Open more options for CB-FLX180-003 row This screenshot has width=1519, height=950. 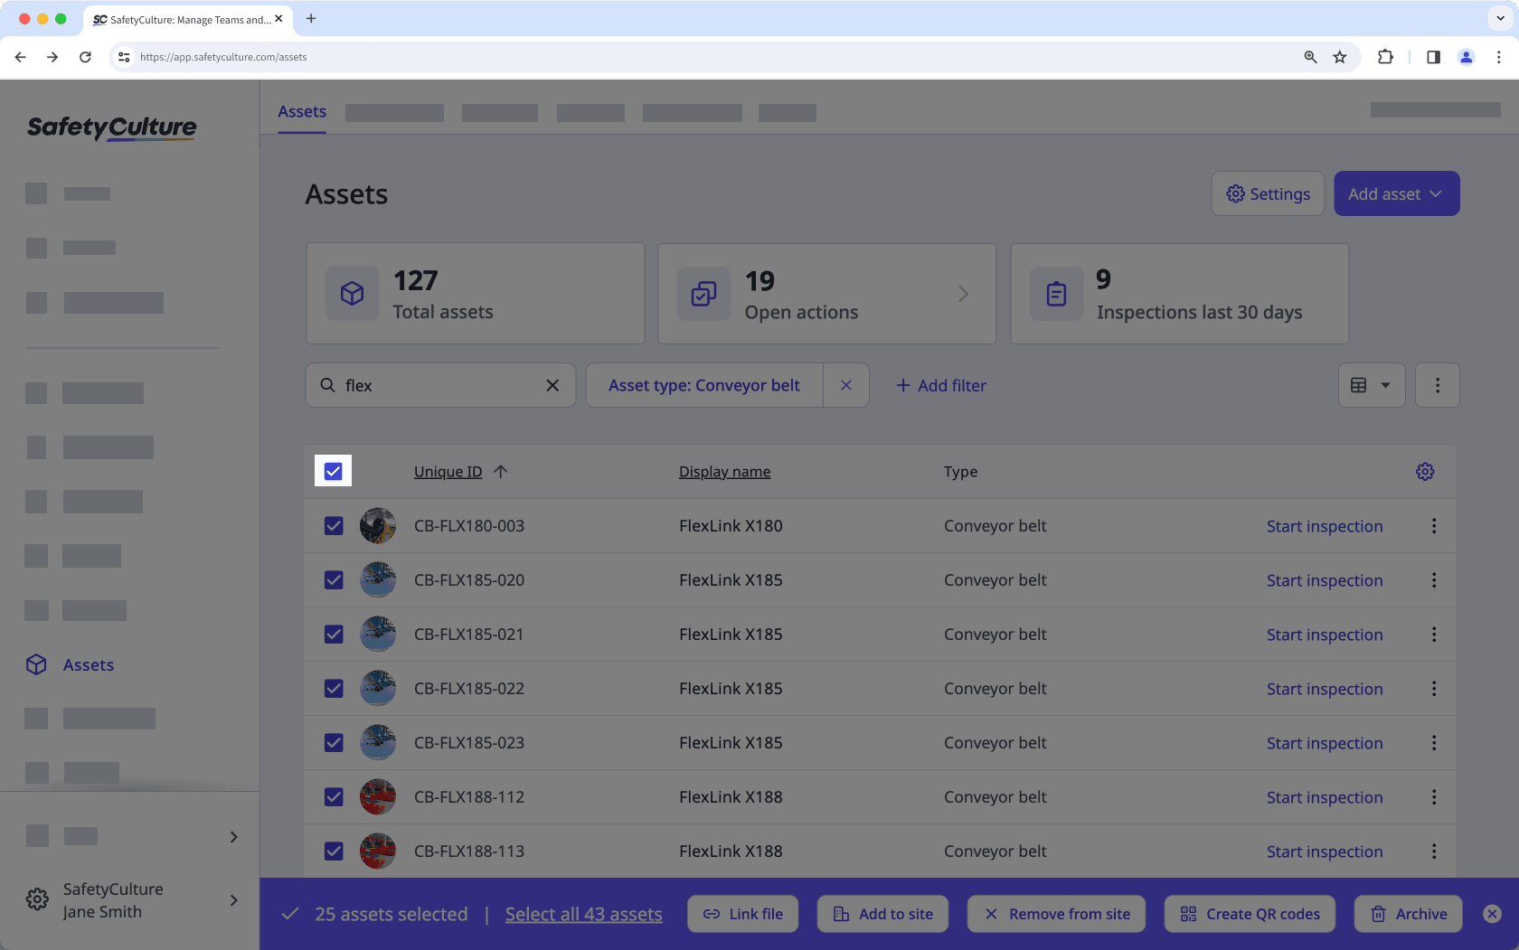(x=1434, y=525)
